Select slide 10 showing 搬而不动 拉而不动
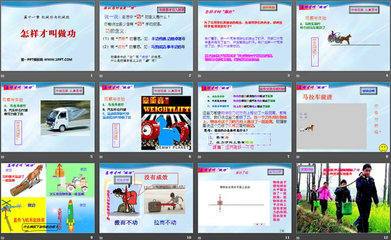This screenshot has height=240, width=391. click(x=146, y=198)
